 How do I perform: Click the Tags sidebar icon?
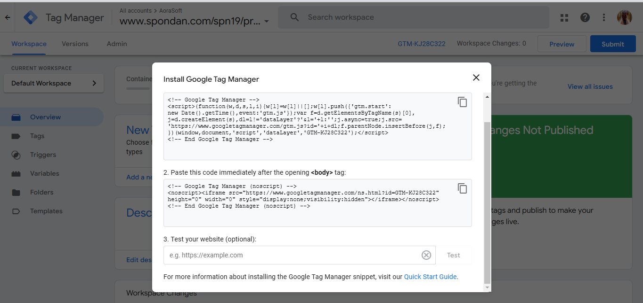[16, 136]
